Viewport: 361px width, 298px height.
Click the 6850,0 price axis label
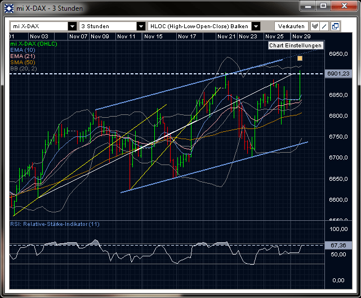(x=338, y=95)
